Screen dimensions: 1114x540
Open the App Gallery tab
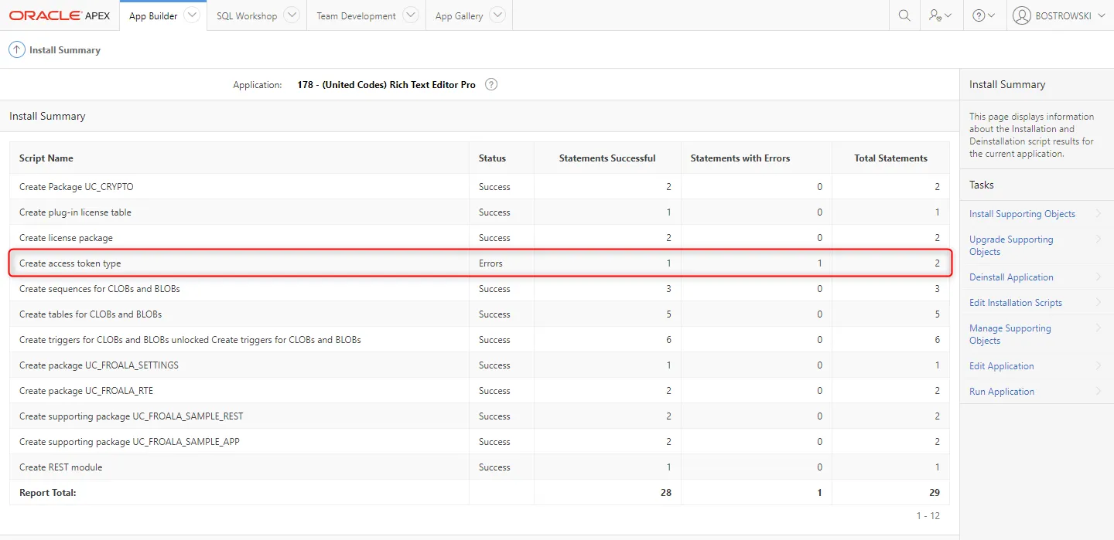(459, 16)
